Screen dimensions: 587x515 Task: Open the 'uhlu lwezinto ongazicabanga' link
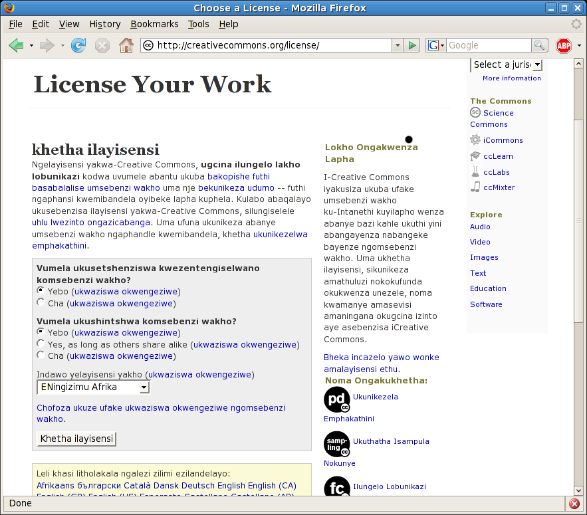coord(91,223)
